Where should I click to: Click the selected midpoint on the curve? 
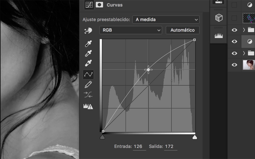(x=148, y=70)
